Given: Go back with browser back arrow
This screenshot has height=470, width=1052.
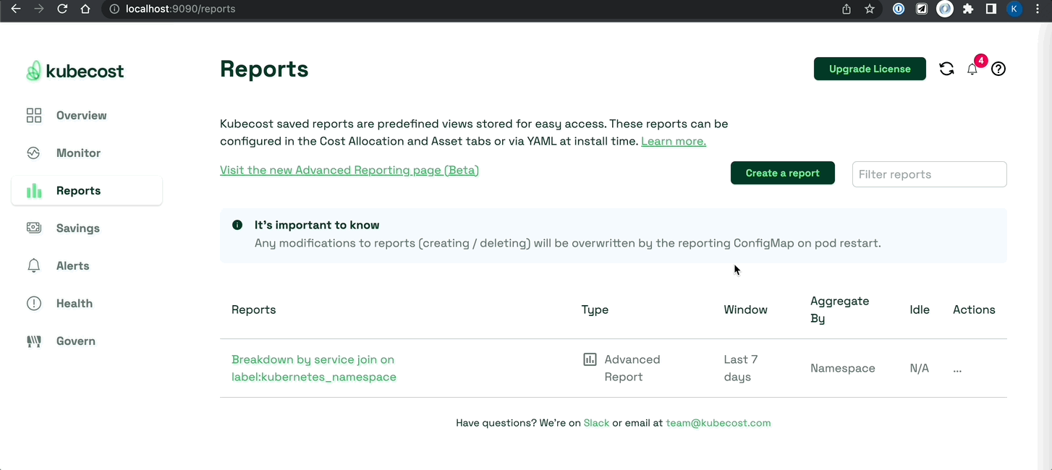Looking at the screenshot, I should click(16, 9).
